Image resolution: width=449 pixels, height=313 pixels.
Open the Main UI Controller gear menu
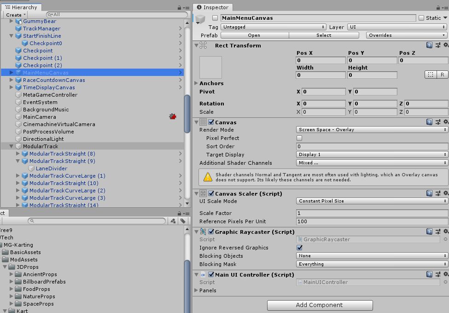(x=445, y=274)
